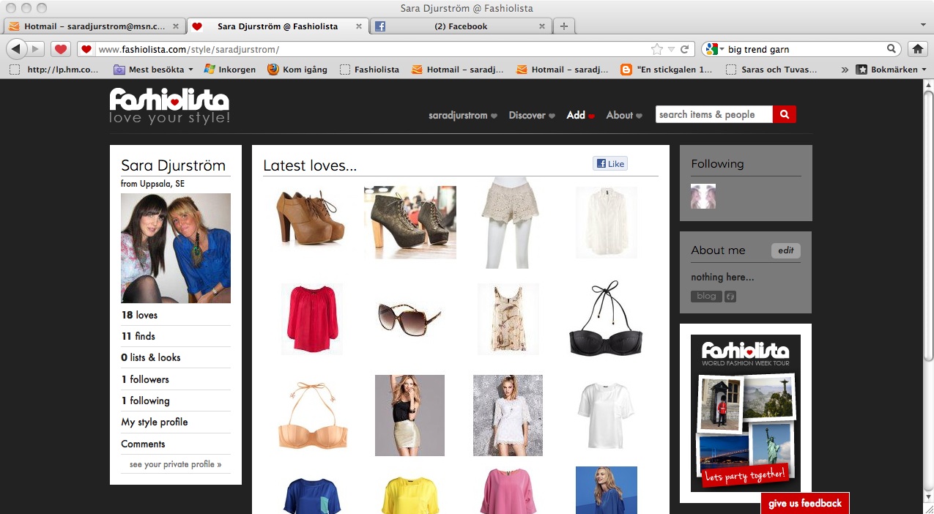Click the Fashiolista heart bookmarklet button in toolbar
Screen dimensions: 934x514
click(x=61, y=49)
